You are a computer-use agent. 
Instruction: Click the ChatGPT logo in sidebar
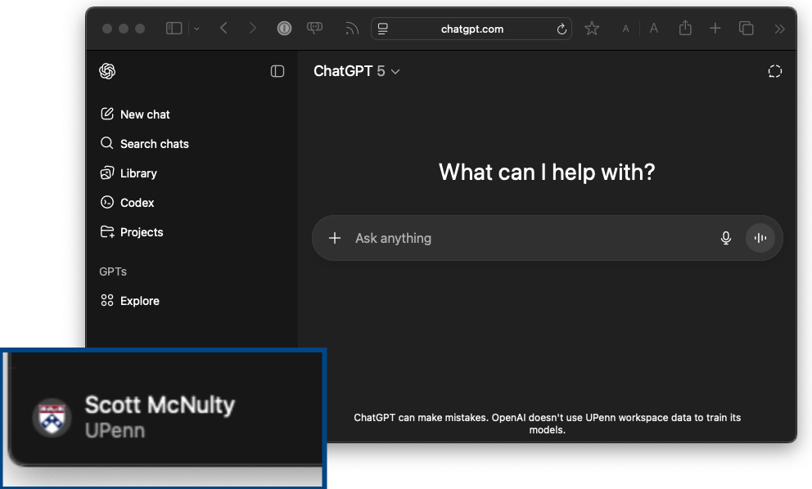(x=107, y=71)
